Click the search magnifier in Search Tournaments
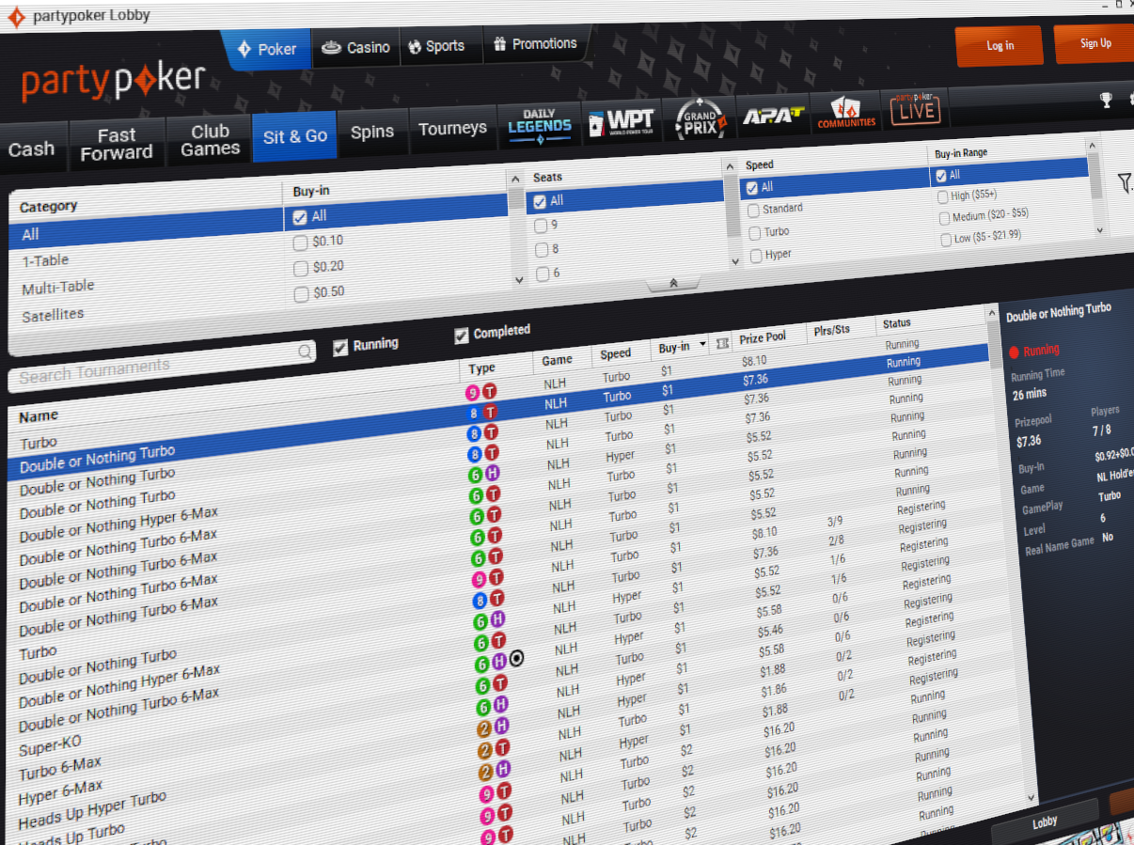Viewport: 1134px width, 845px height. tap(304, 352)
